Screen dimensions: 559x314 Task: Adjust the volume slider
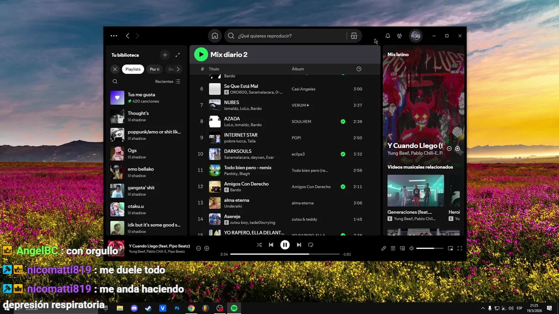(x=429, y=248)
